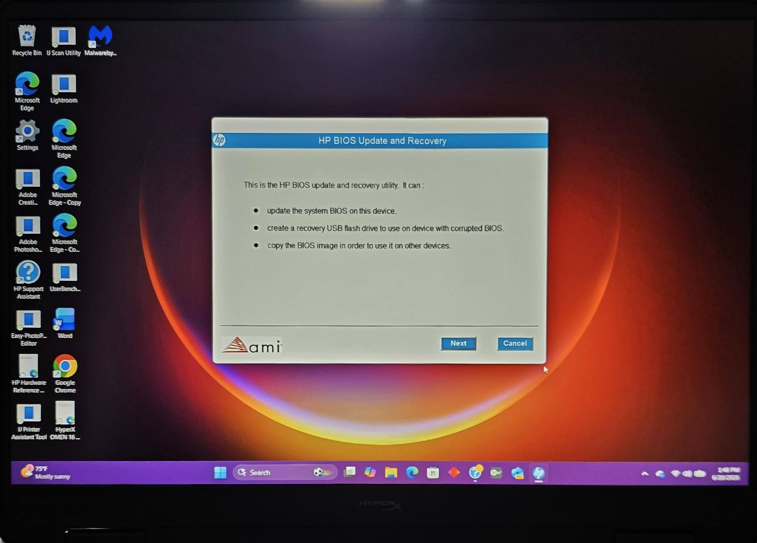The height and width of the screenshot is (543, 757).
Task: Cancel the HP BIOS Update and Recovery dialog
Action: (515, 343)
